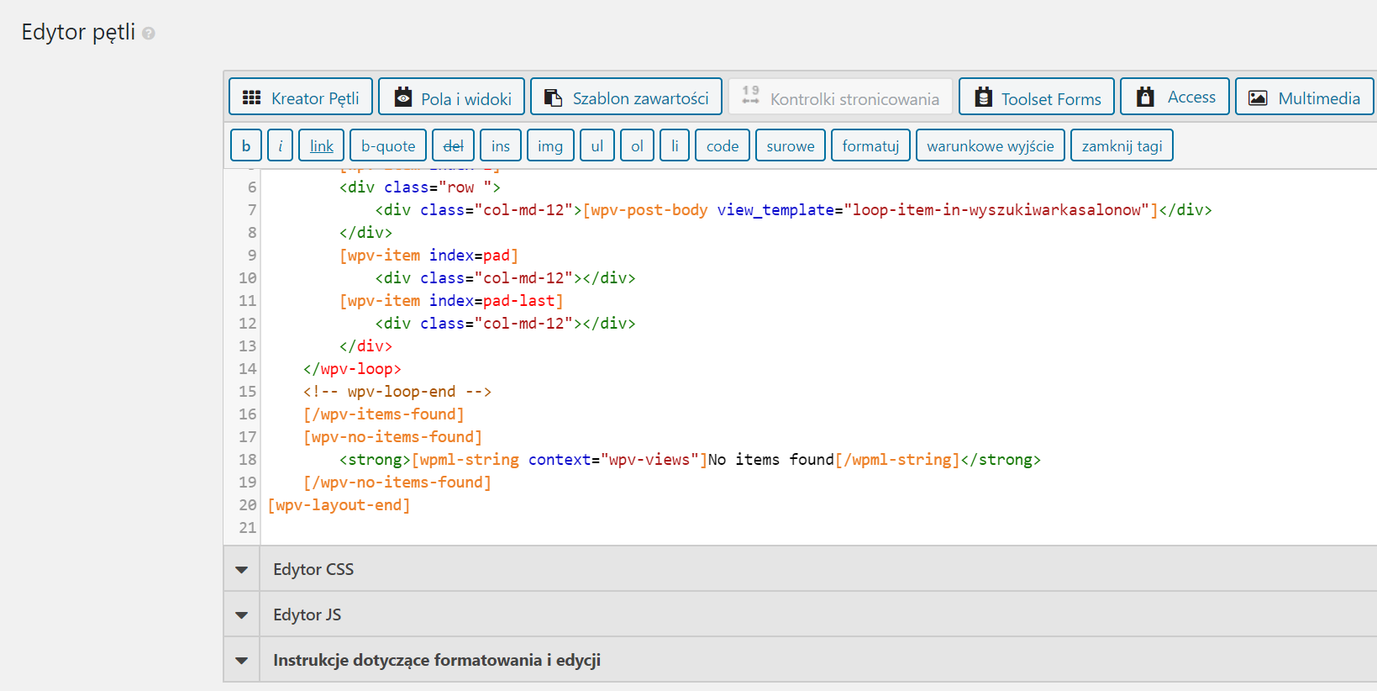Open the Kreator Pętli wizard
Image resolution: width=1377 pixels, height=691 pixels.
[x=301, y=97]
